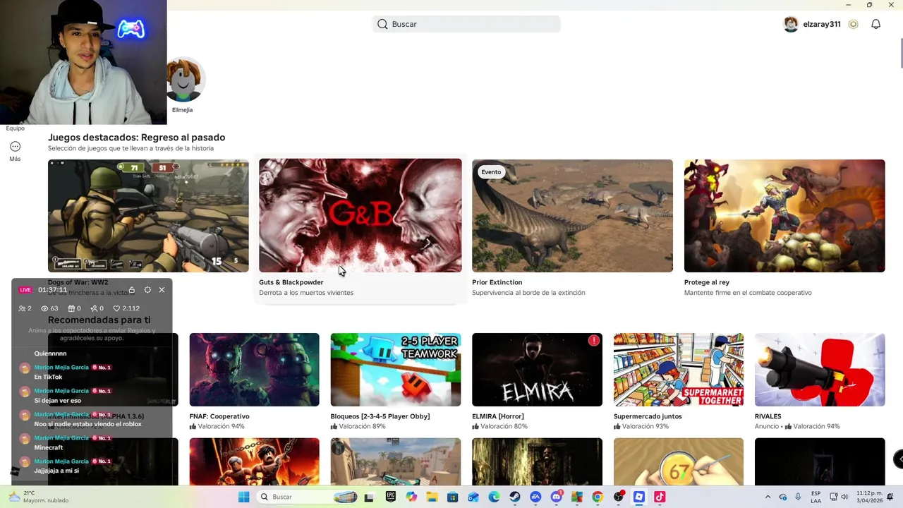Click chat message 'Si dejan ver eso'

pos(58,401)
